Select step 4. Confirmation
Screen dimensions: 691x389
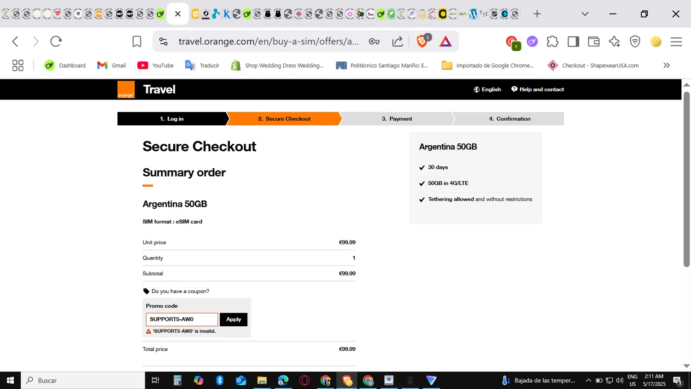[509, 119]
